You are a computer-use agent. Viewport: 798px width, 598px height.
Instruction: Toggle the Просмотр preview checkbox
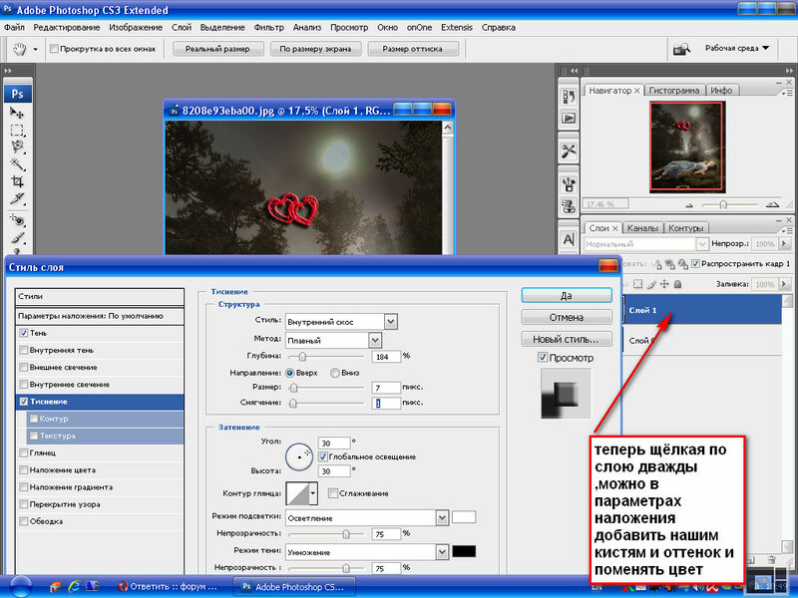coord(542,357)
